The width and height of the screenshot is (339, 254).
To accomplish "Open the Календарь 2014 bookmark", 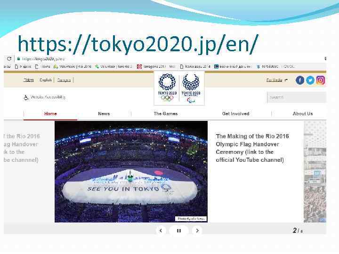I will click(x=195, y=66).
